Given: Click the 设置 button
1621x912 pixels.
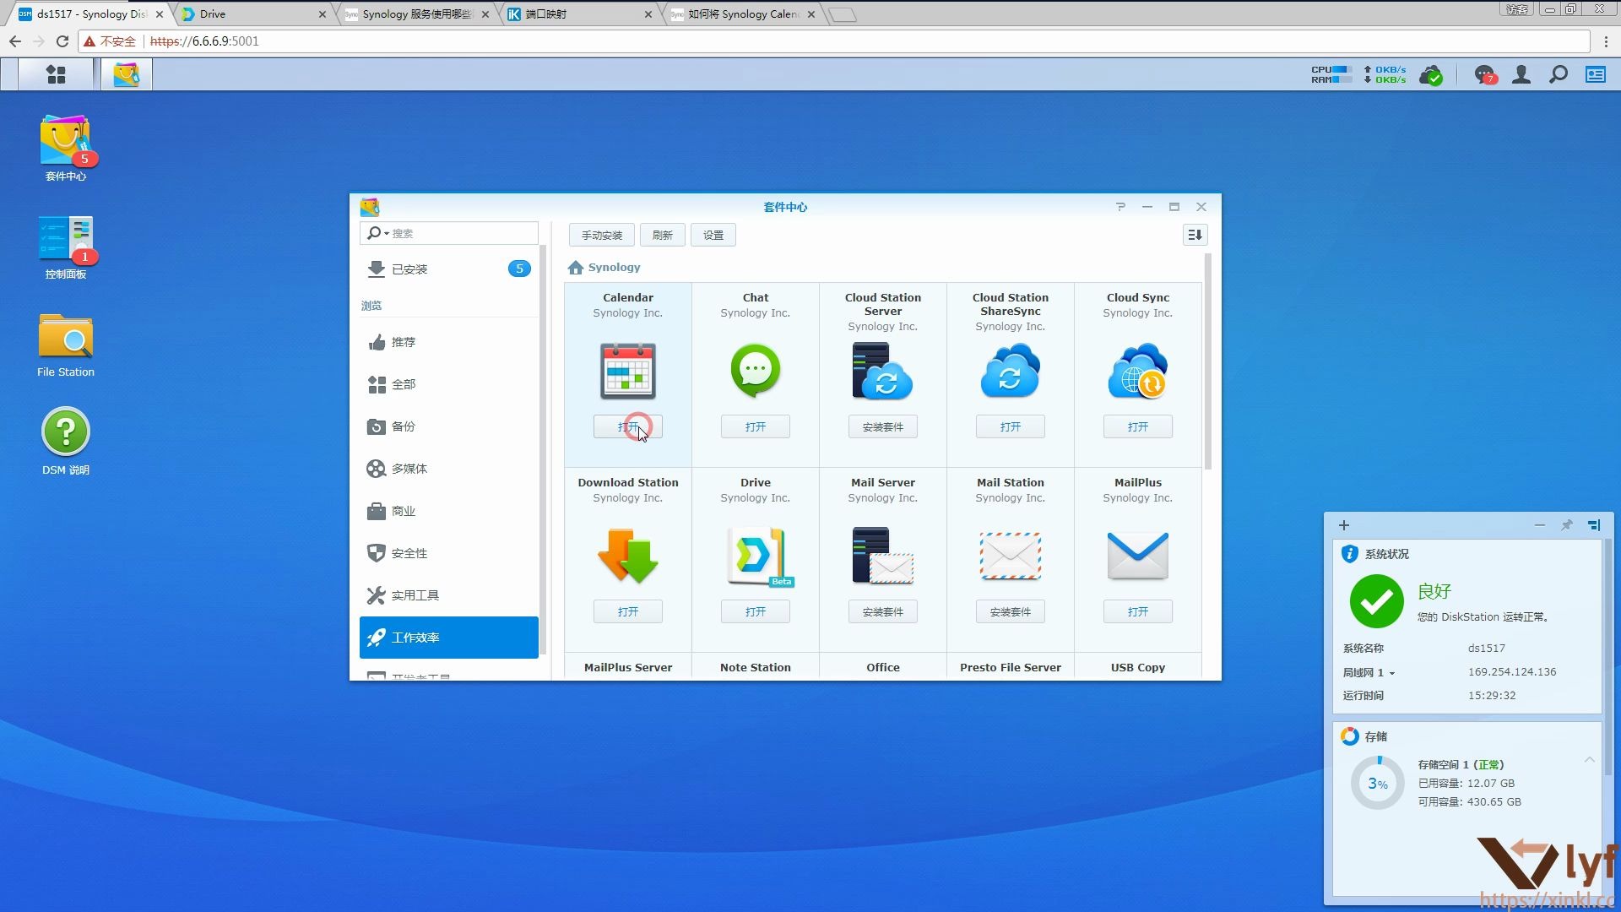Looking at the screenshot, I should tap(713, 235).
